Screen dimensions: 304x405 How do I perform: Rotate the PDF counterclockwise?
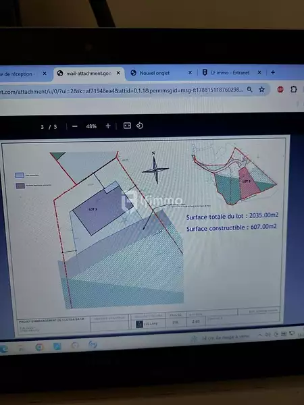[140, 126]
